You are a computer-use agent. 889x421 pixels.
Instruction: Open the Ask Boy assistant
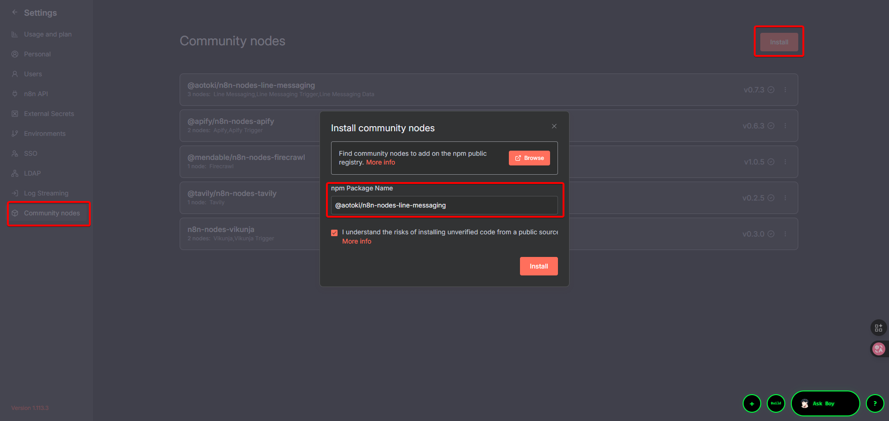(825, 403)
